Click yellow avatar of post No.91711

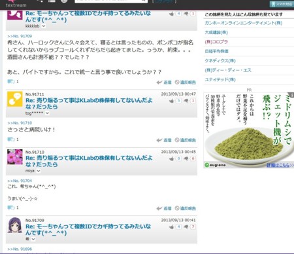[15, 99]
